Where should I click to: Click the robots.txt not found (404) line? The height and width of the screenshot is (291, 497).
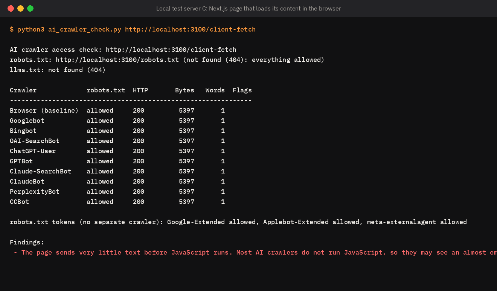pyautogui.click(x=167, y=60)
